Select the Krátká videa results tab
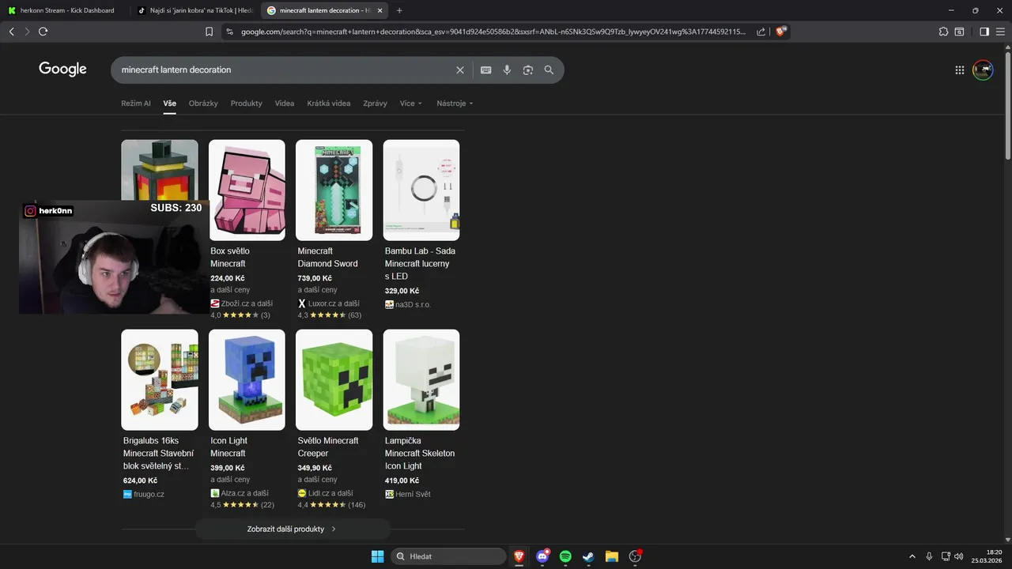The image size is (1012, 569). (329, 104)
